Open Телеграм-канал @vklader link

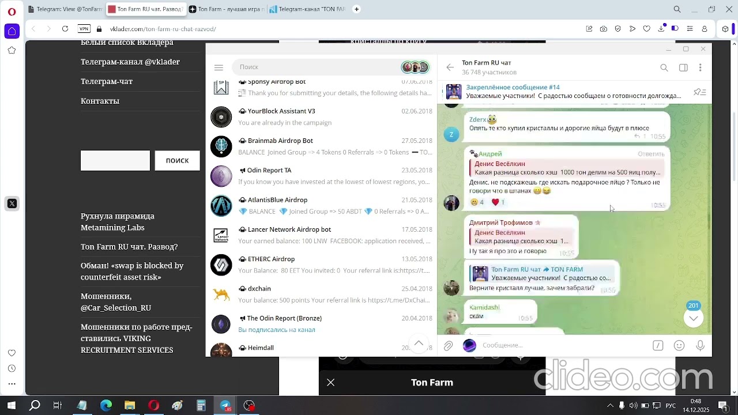tap(130, 62)
